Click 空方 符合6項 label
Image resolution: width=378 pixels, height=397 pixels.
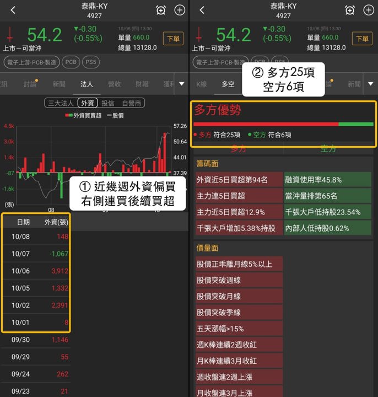[x=269, y=135]
